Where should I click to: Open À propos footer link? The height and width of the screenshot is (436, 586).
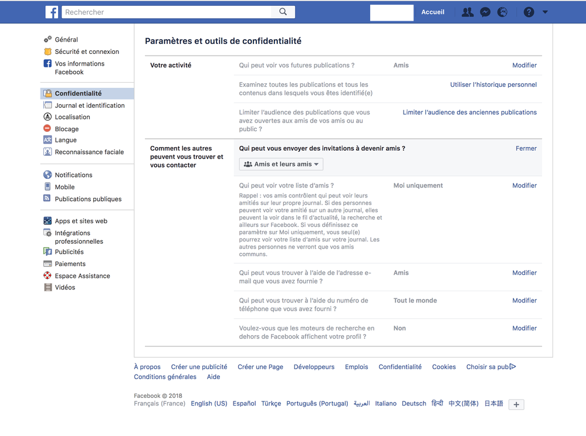[147, 367]
